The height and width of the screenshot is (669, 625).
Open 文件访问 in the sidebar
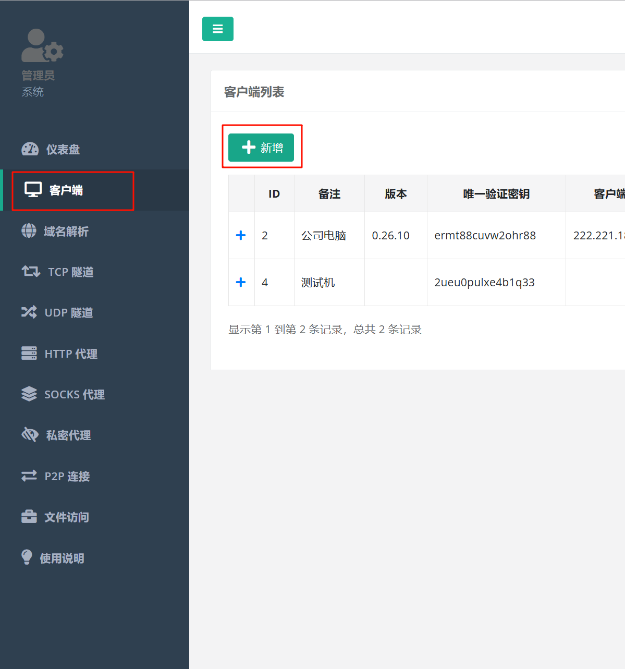tap(66, 517)
